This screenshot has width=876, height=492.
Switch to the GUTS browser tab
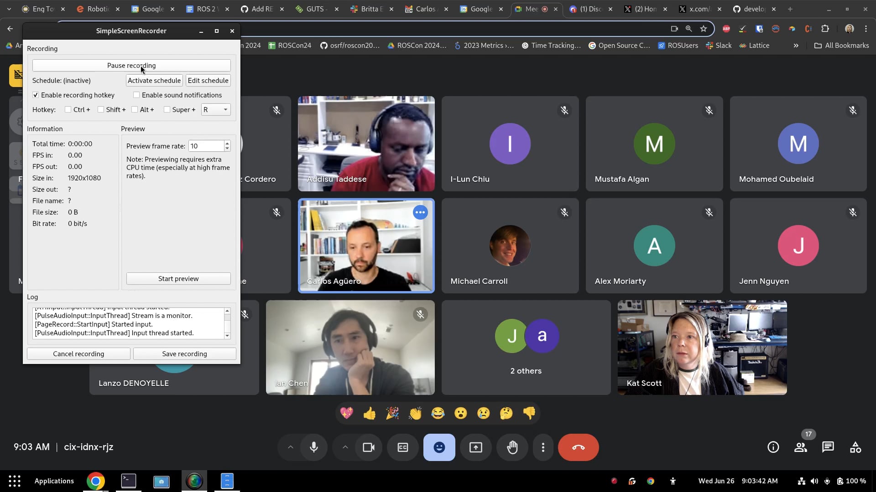[317, 9]
